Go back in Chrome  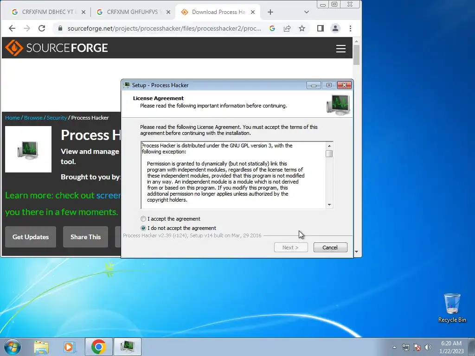pos(12,28)
